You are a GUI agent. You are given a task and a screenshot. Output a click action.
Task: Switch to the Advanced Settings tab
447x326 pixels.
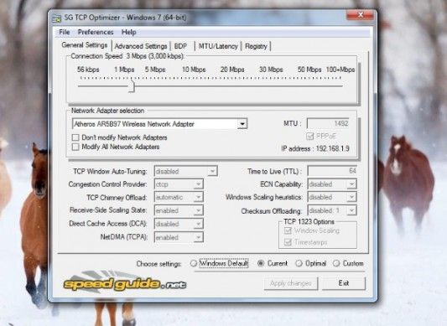(141, 46)
